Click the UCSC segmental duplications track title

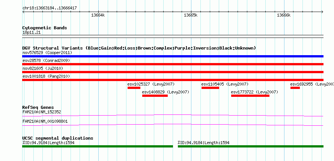click(58, 138)
